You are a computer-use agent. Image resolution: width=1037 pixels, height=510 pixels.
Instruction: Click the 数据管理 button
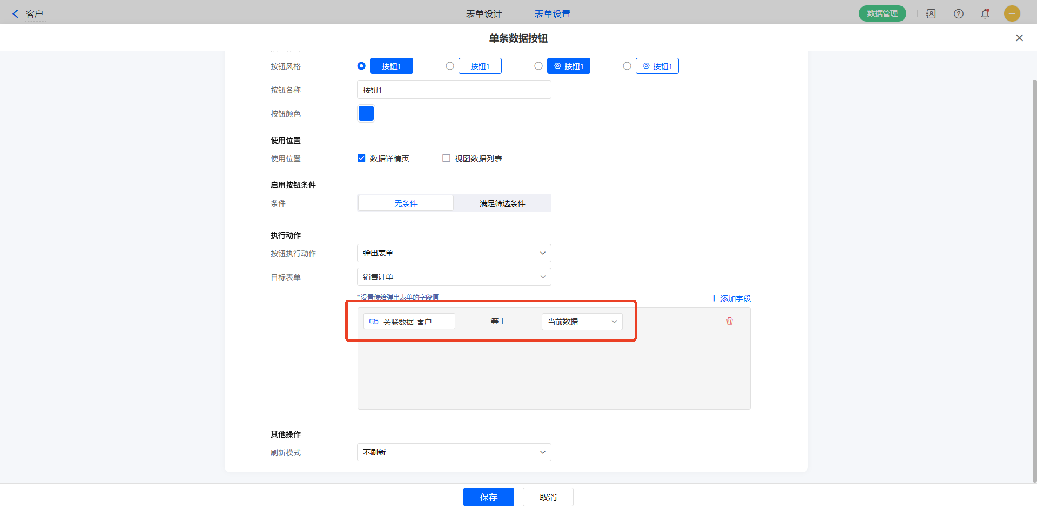[x=883, y=13]
